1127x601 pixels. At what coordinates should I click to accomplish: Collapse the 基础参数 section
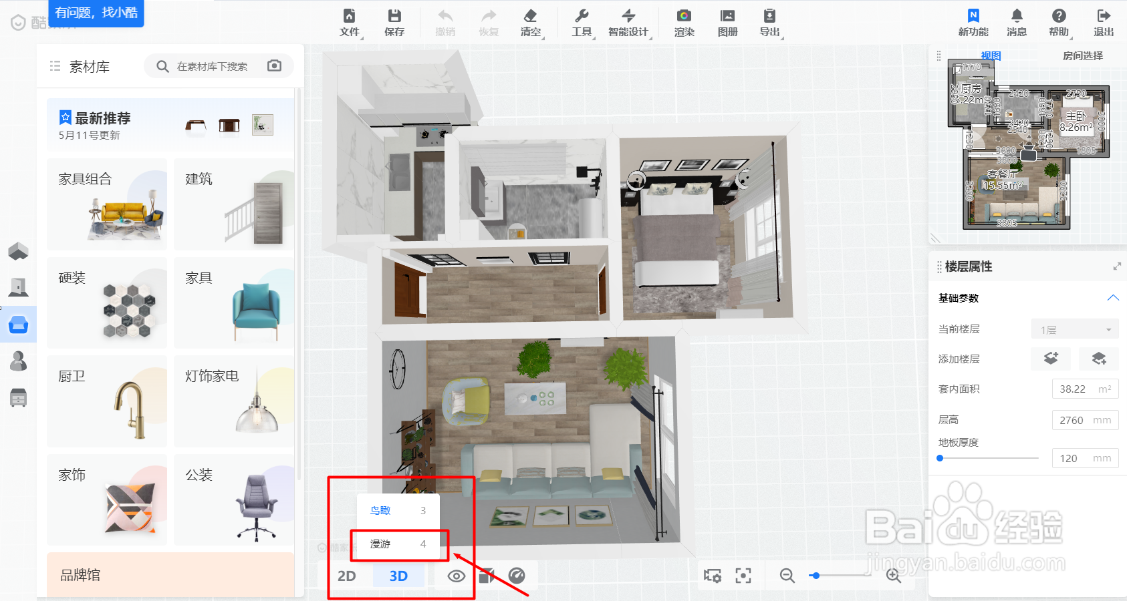[1112, 298]
